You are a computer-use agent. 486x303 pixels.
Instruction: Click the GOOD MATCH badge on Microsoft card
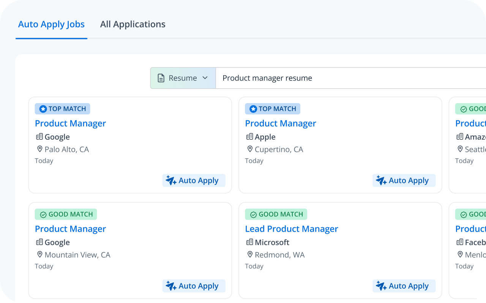(x=276, y=214)
